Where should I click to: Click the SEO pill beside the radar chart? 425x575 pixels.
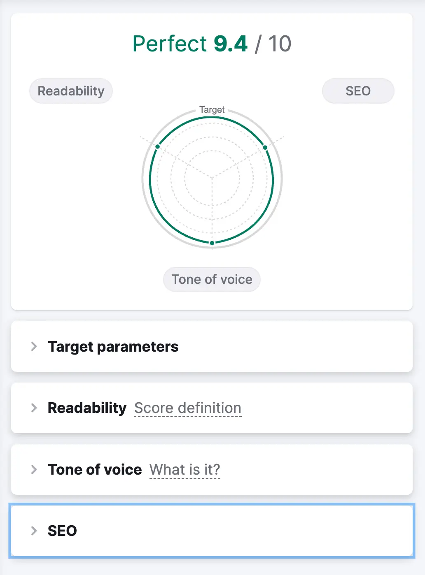[x=358, y=91]
